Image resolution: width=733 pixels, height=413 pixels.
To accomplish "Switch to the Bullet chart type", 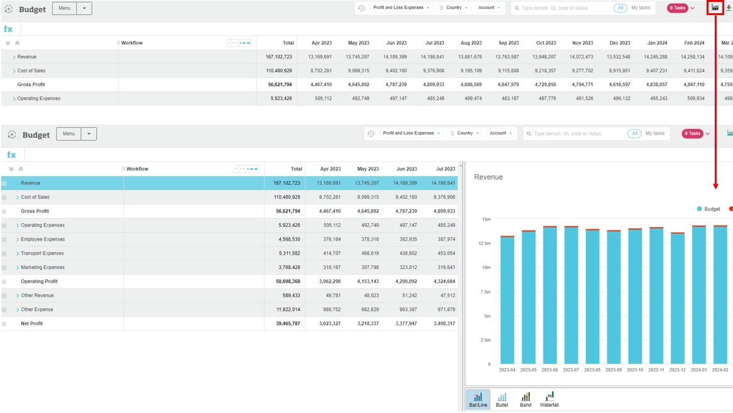I will point(502,400).
